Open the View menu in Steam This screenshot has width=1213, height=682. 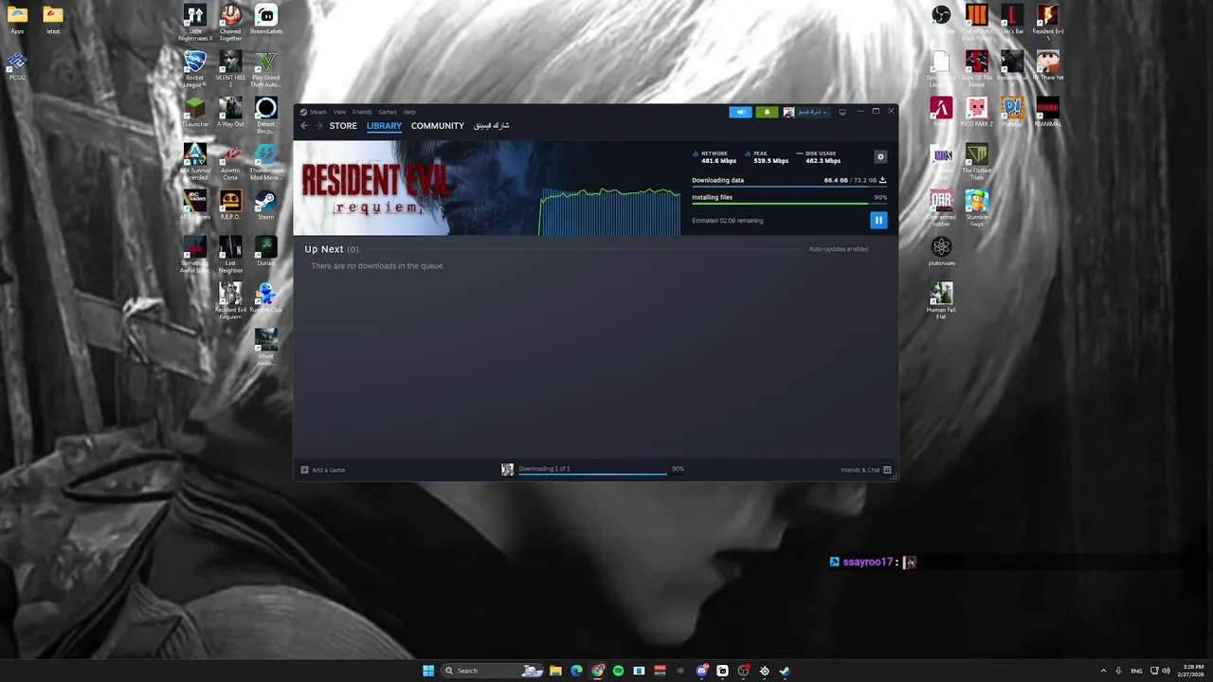[x=339, y=112]
